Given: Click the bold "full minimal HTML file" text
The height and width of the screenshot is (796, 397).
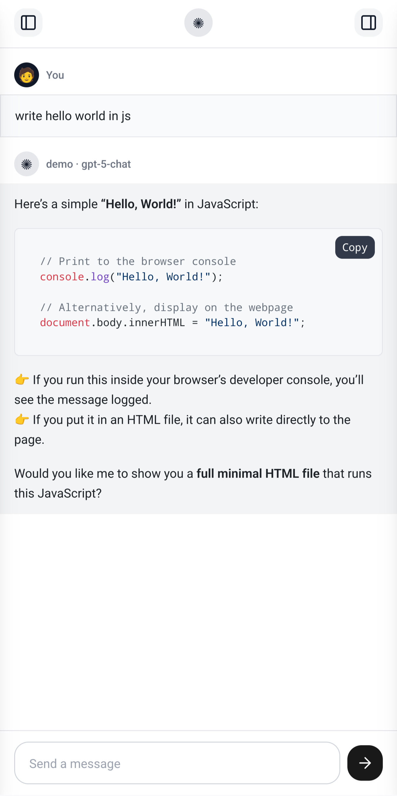Looking at the screenshot, I should [x=258, y=473].
